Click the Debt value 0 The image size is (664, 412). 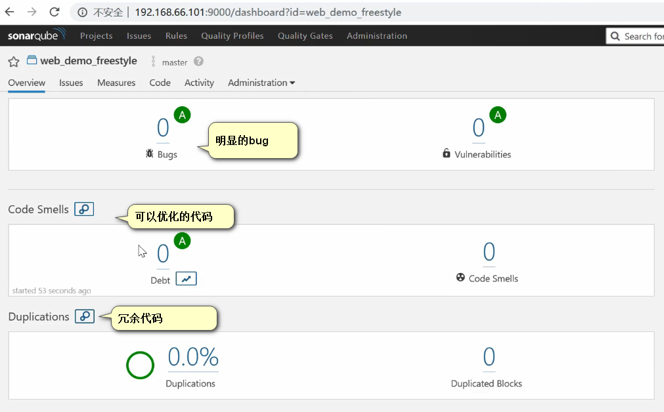(x=163, y=254)
